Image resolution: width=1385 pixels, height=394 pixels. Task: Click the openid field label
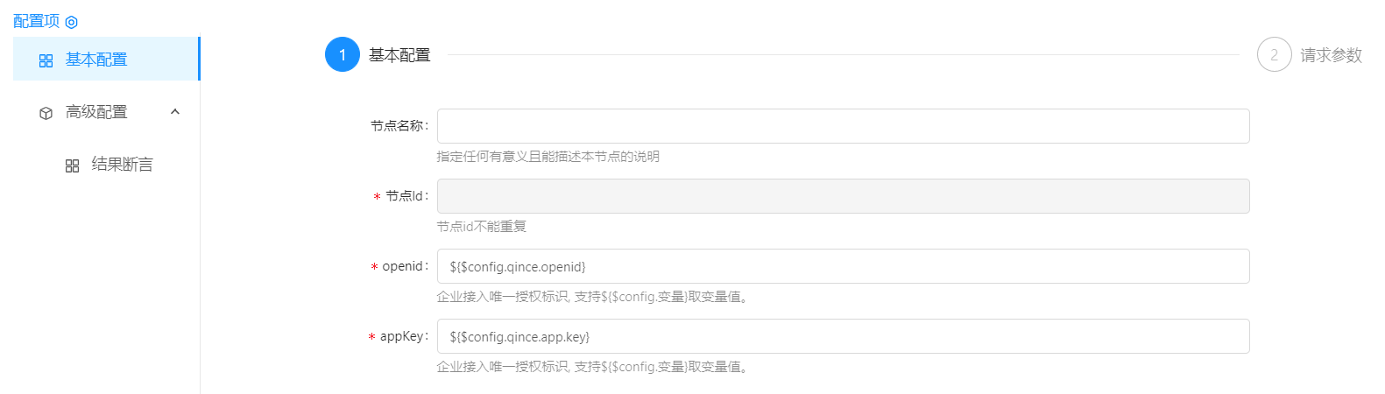tap(404, 266)
